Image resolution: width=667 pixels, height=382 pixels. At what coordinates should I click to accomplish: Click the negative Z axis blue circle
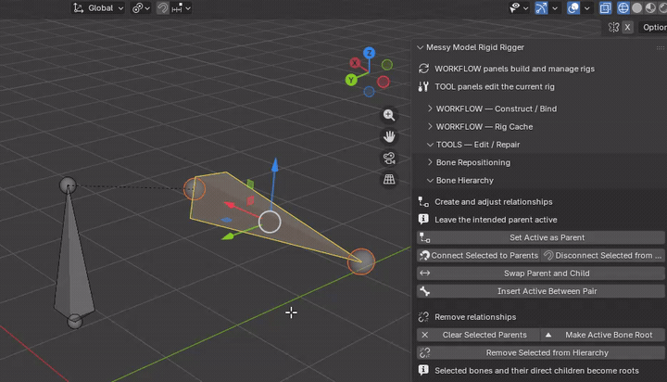click(370, 92)
